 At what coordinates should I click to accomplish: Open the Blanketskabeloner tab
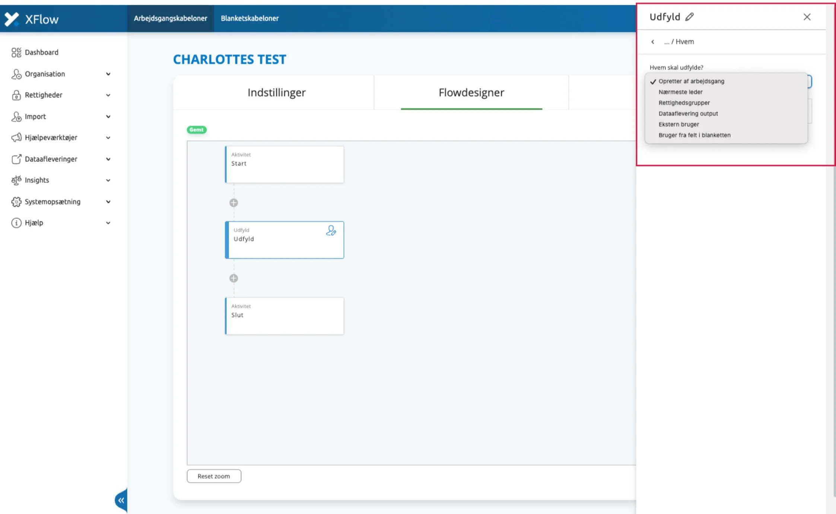pyautogui.click(x=249, y=18)
